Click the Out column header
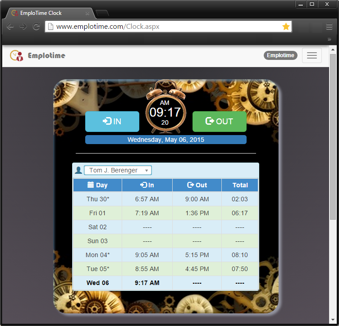The width and height of the screenshot is (339, 326). 197,185
